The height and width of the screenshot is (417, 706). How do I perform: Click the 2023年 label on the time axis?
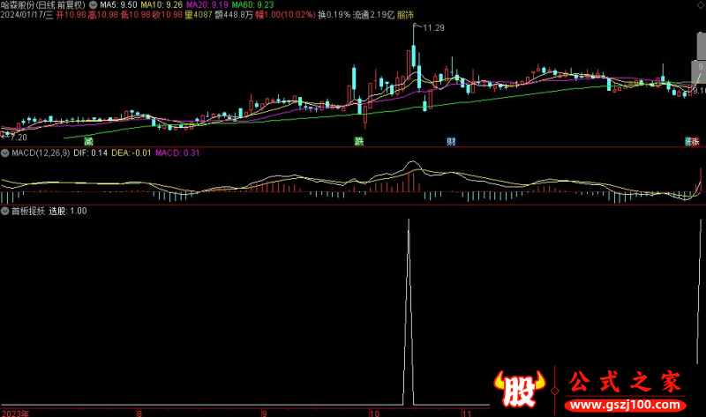[x=14, y=412]
